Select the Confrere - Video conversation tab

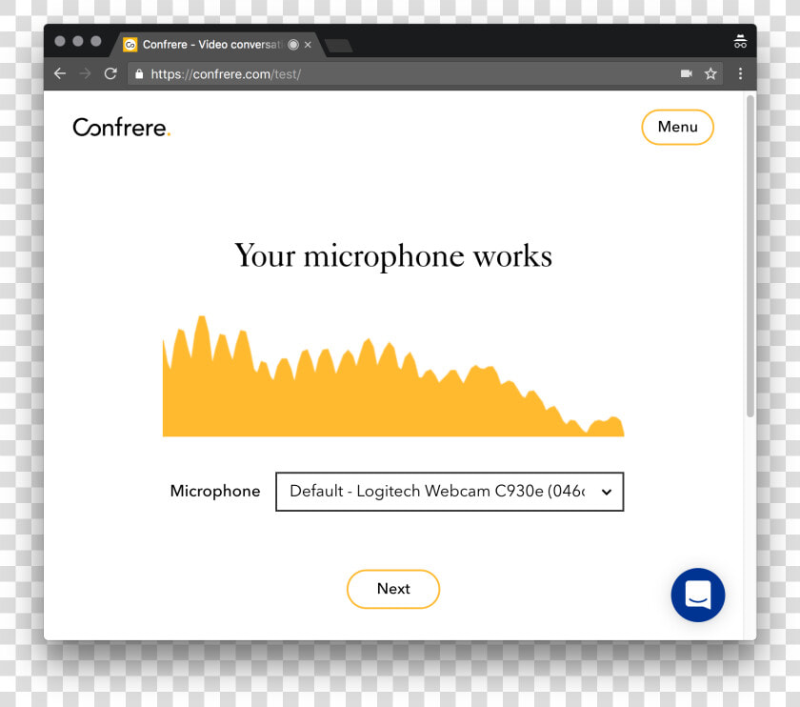[x=218, y=45]
